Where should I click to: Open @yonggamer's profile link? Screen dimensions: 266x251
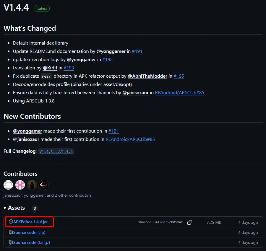pos(111,51)
